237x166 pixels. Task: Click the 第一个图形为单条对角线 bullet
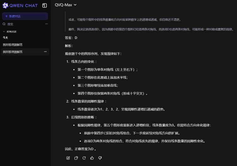pos(108,69)
